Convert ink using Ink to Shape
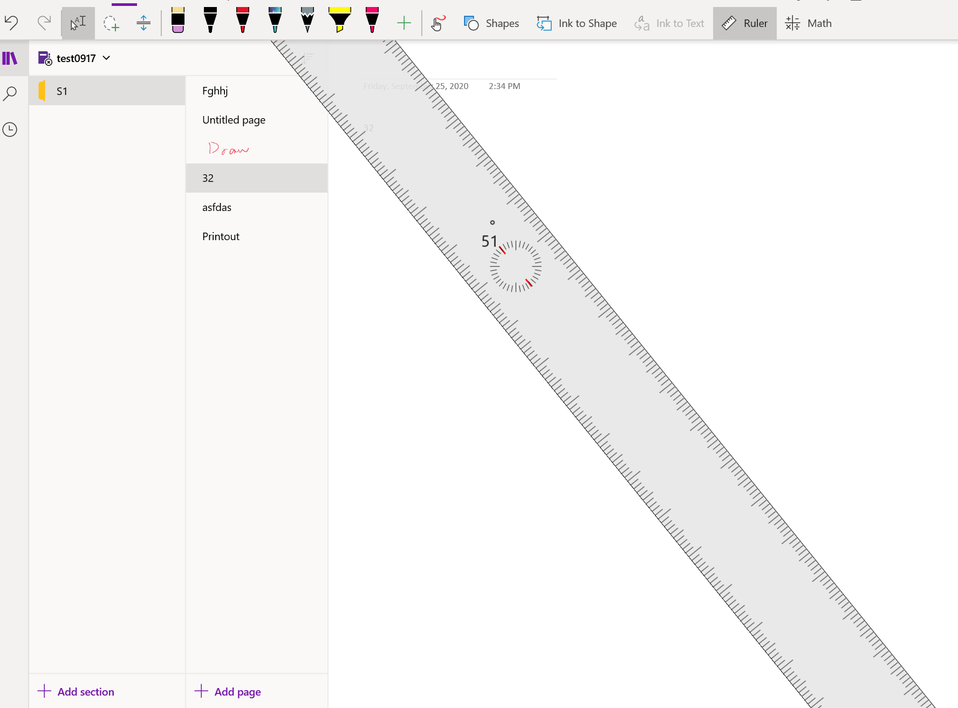958x708 pixels. [x=577, y=23]
